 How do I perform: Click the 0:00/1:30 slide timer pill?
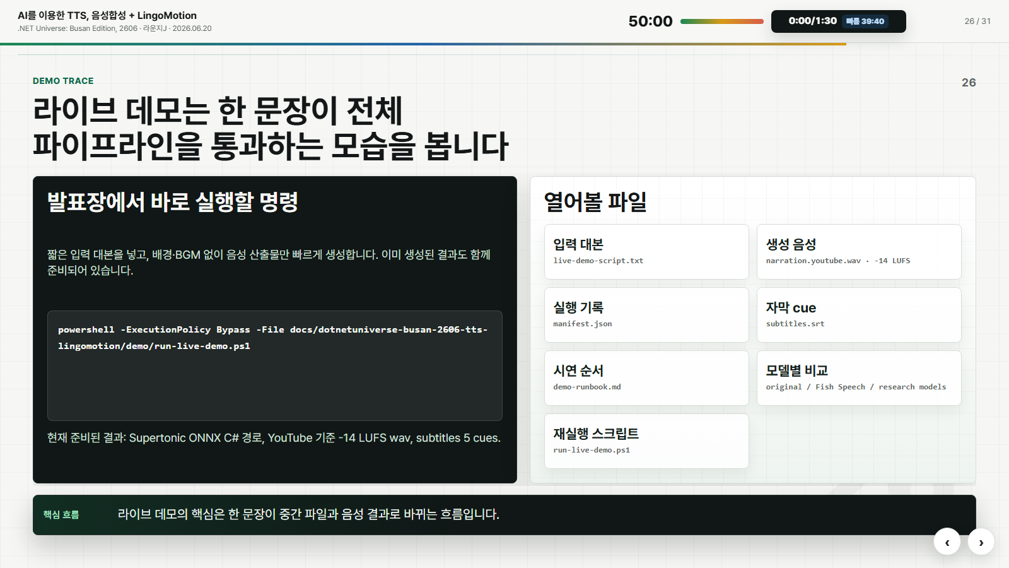[x=838, y=21]
